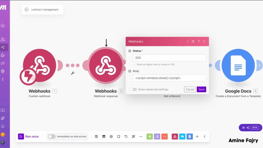Click the undo arrow in toolbar
263x148 pixels.
tap(126, 136)
